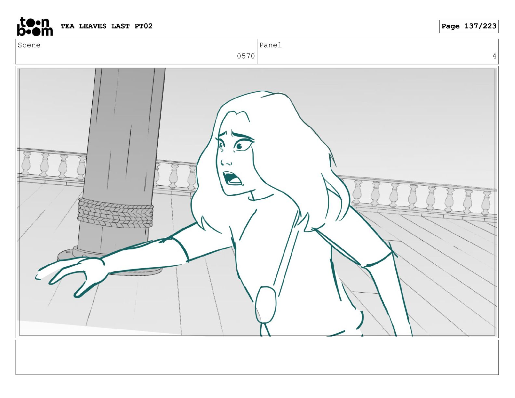Click the 'Scene' label
Screen dimensions: 515x398
pyautogui.click(x=29, y=45)
